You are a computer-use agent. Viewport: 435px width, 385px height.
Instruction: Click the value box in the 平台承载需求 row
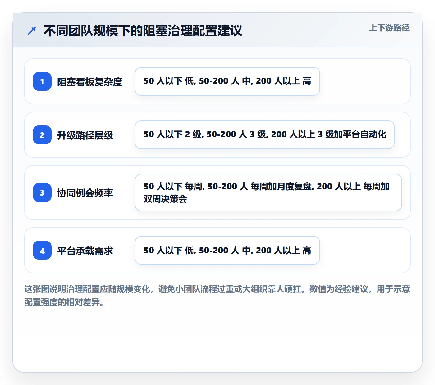click(227, 250)
